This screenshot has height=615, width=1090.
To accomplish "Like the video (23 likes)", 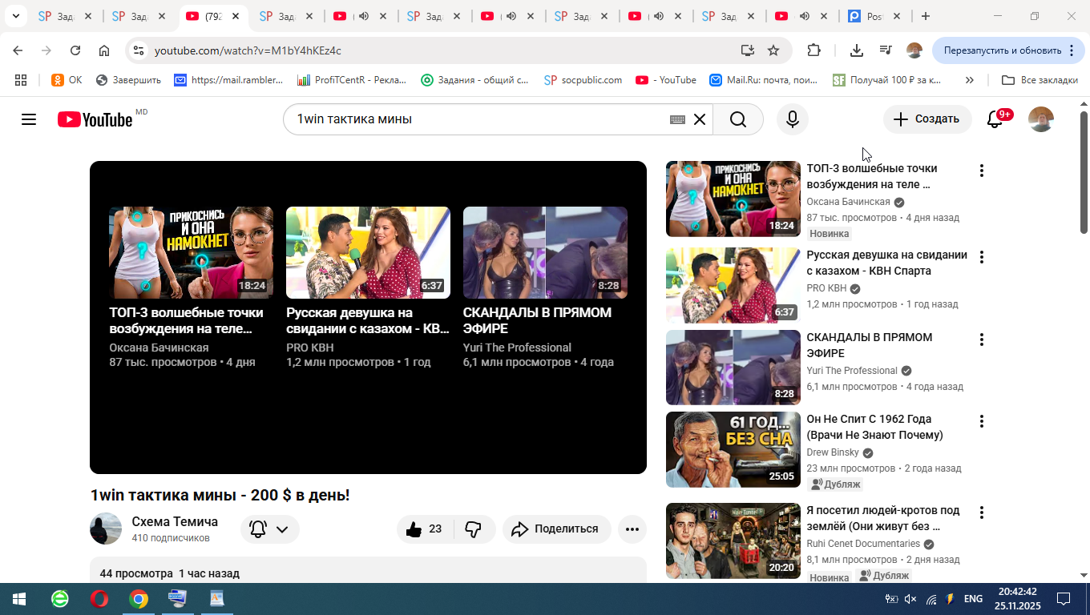I will [x=425, y=529].
